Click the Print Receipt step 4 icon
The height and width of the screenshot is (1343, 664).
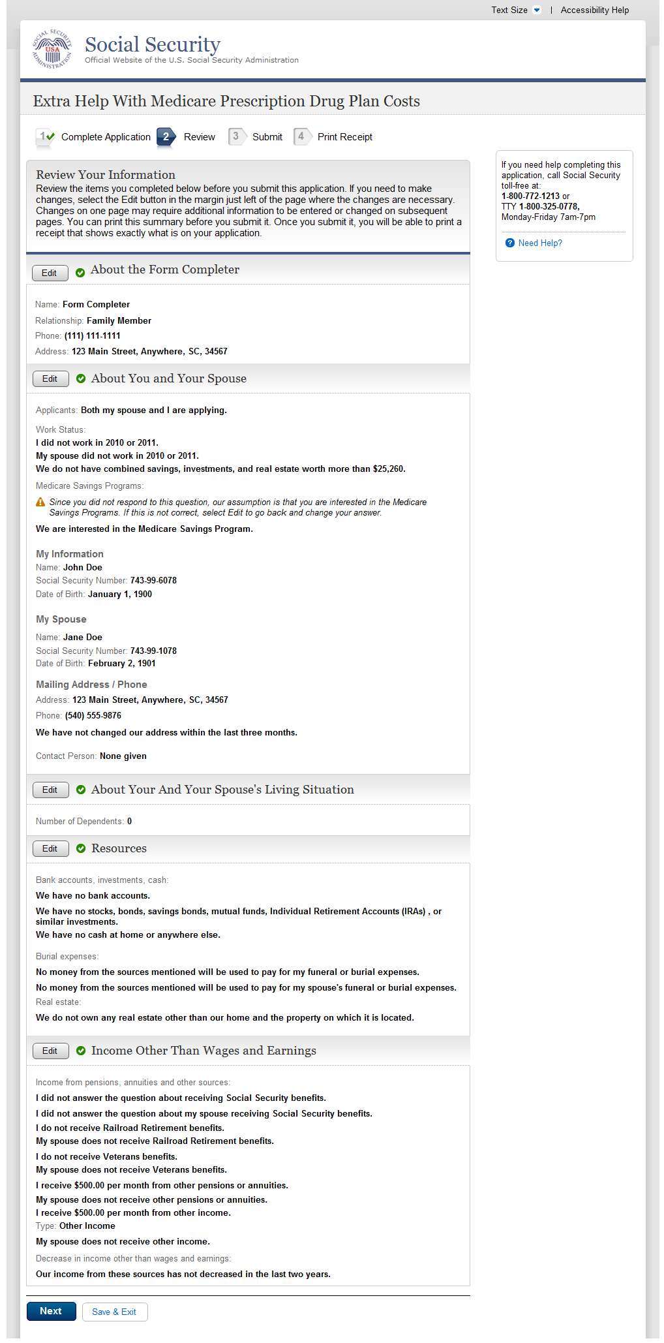click(301, 137)
